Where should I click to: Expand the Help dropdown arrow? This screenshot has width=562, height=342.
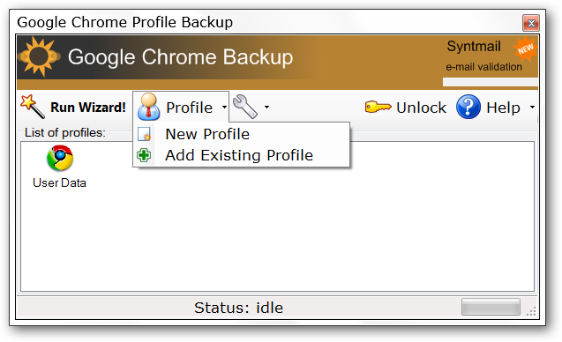532,107
